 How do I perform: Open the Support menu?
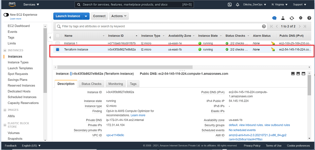tap(299, 5)
